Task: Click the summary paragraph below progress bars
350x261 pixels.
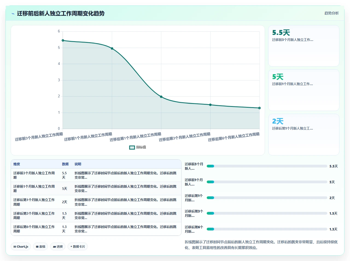Action: tap(261, 245)
